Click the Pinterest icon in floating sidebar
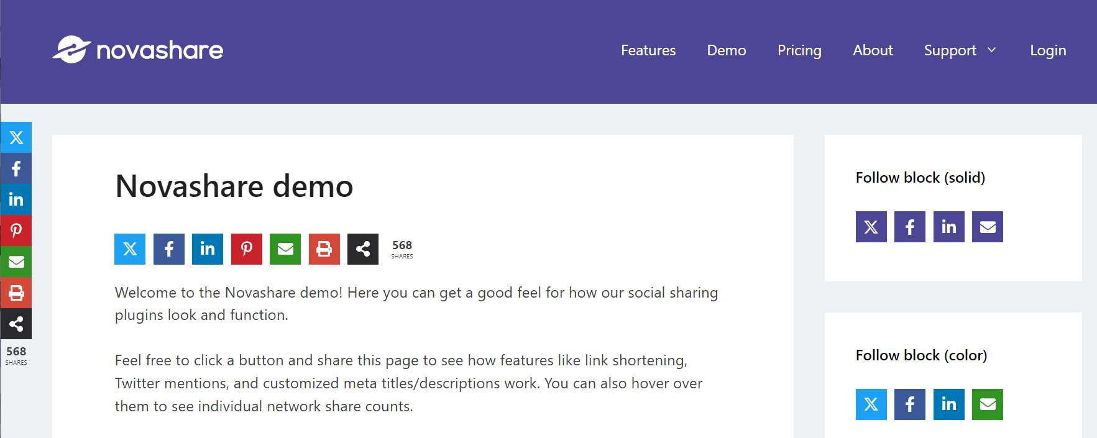 pyautogui.click(x=16, y=230)
